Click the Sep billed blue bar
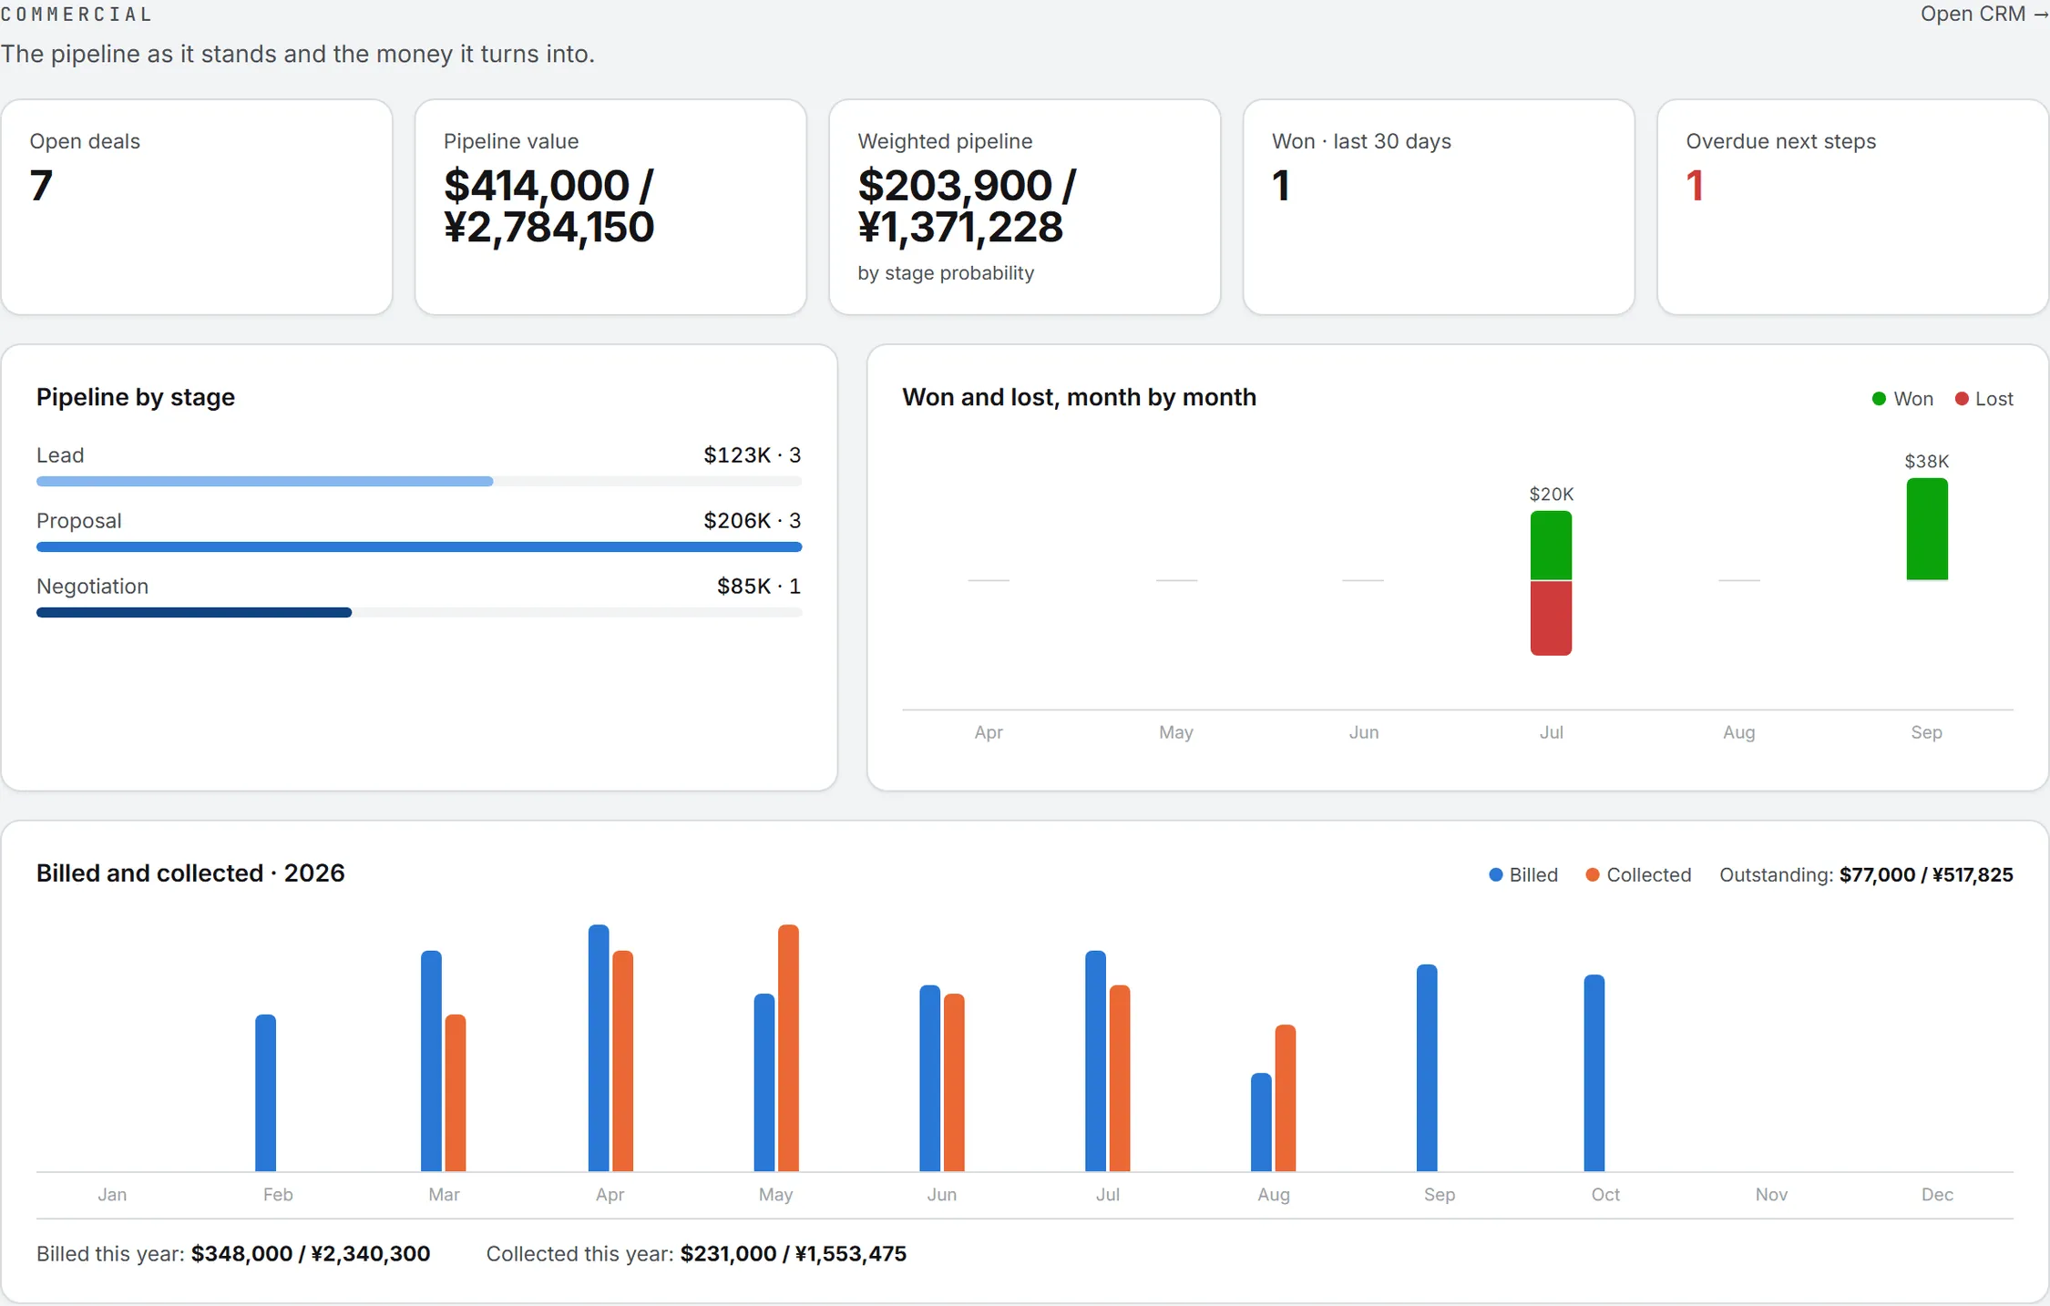The width and height of the screenshot is (2050, 1306). pyautogui.click(x=1428, y=1068)
